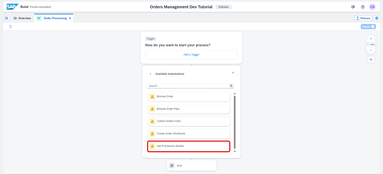Click the Order Processing tab icon
Screen dimensions: 383x174
(39, 18)
